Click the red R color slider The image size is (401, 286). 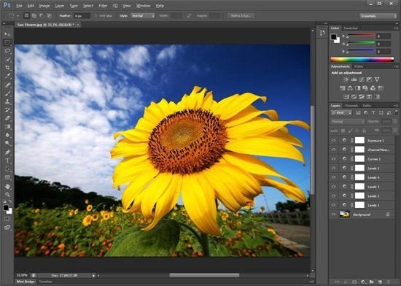tap(361, 35)
